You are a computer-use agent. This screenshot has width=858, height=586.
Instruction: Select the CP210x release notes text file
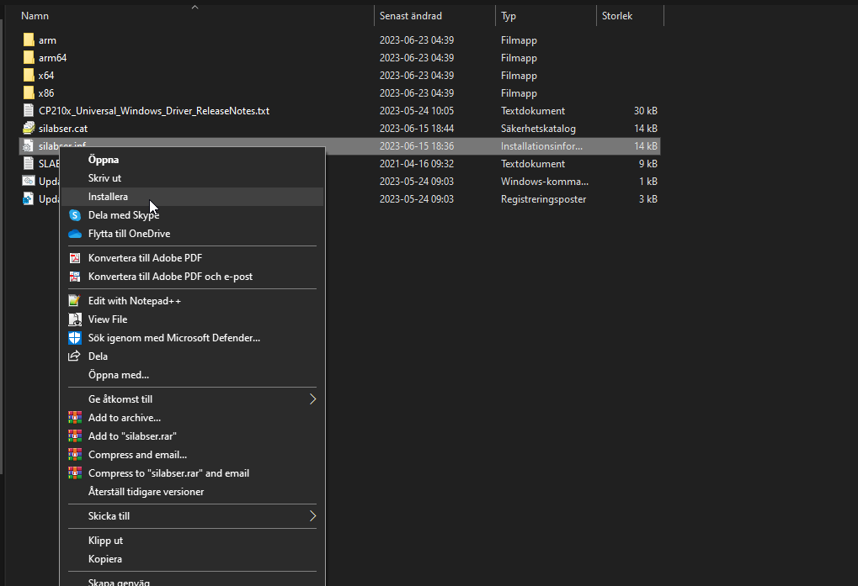pyautogui.click(x=153, y=111)
